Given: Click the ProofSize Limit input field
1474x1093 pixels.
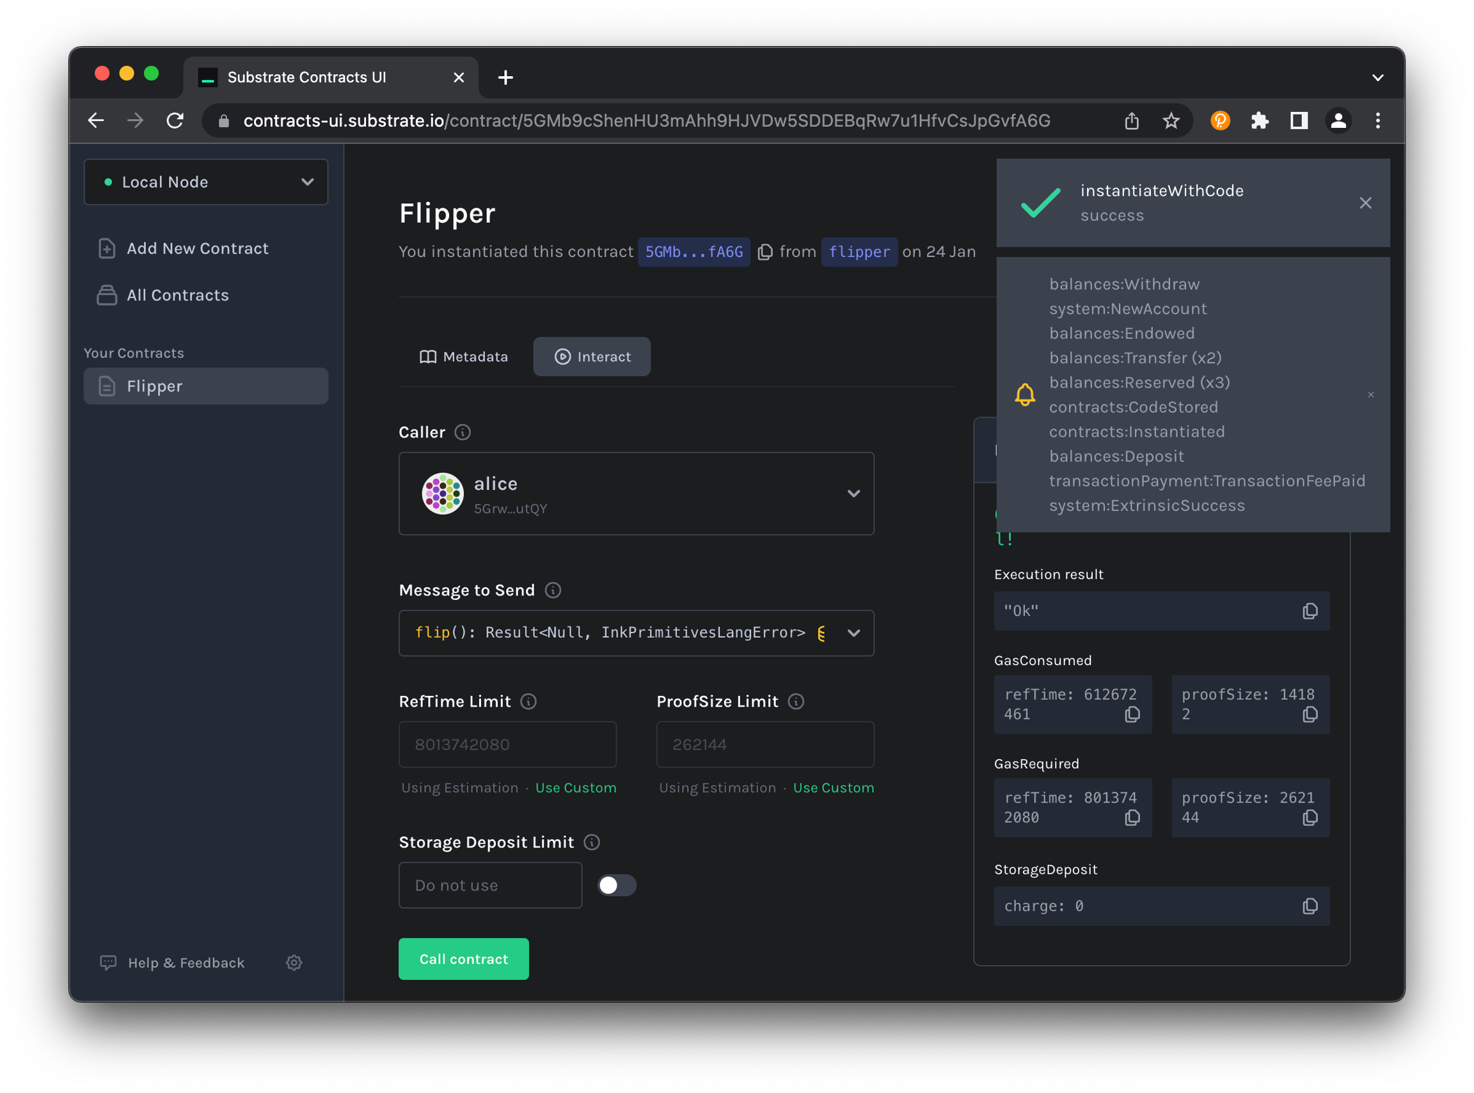Looking at the screenshot, I should click(765, 744).
